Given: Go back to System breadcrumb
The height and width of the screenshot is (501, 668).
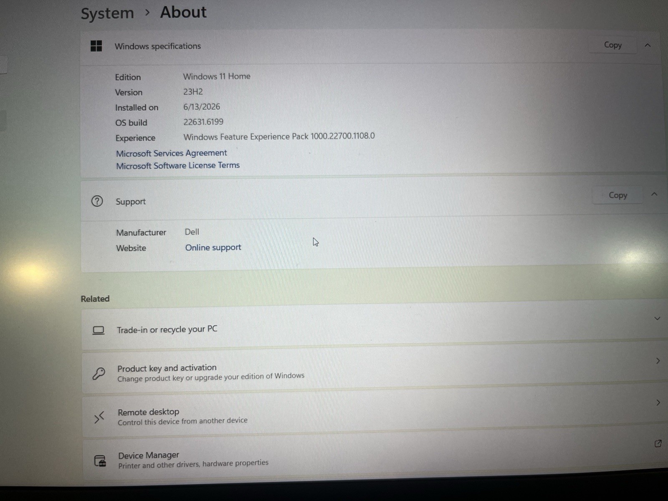Looking at the screenshot, I should click(107, 13).
